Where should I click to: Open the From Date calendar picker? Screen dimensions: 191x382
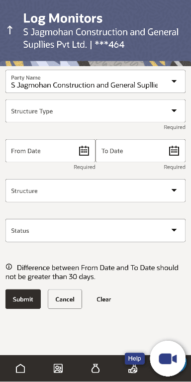click(84, 151)
